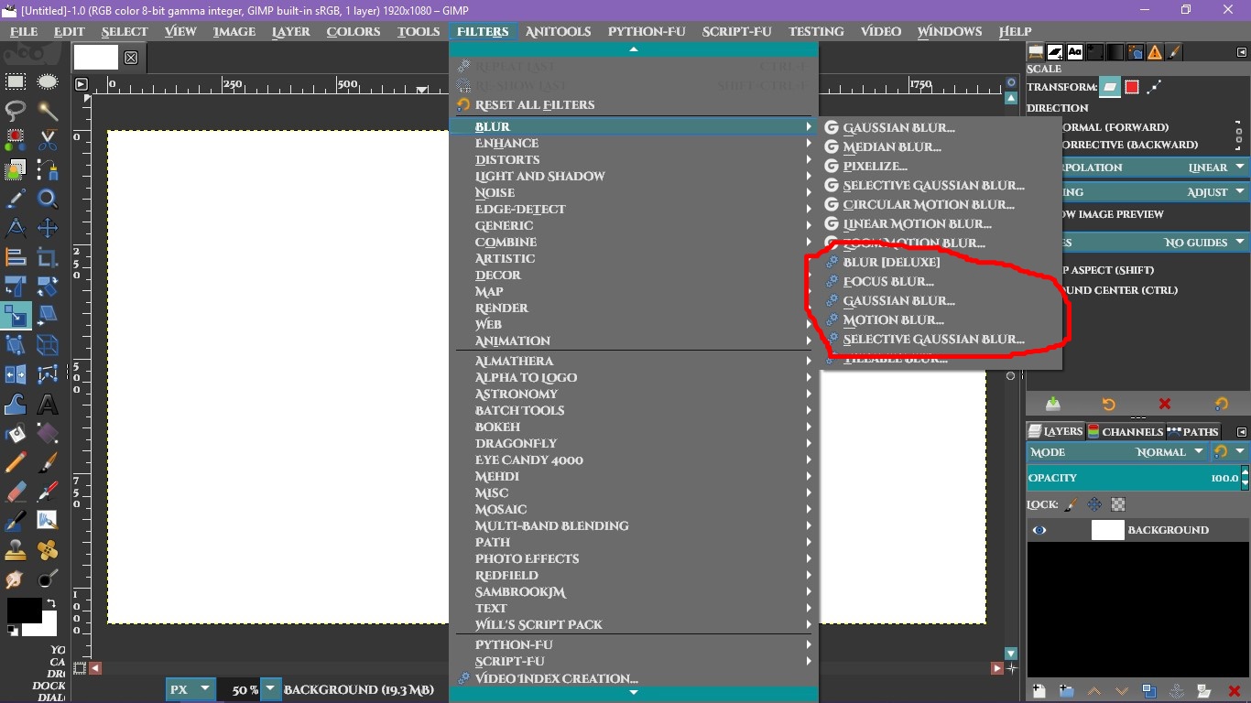
Task: Choose the Measure compass tool
Action: (16, 228)
